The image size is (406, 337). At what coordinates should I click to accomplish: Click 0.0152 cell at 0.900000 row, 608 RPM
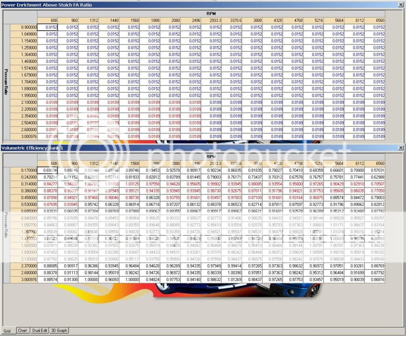[48, 27]
